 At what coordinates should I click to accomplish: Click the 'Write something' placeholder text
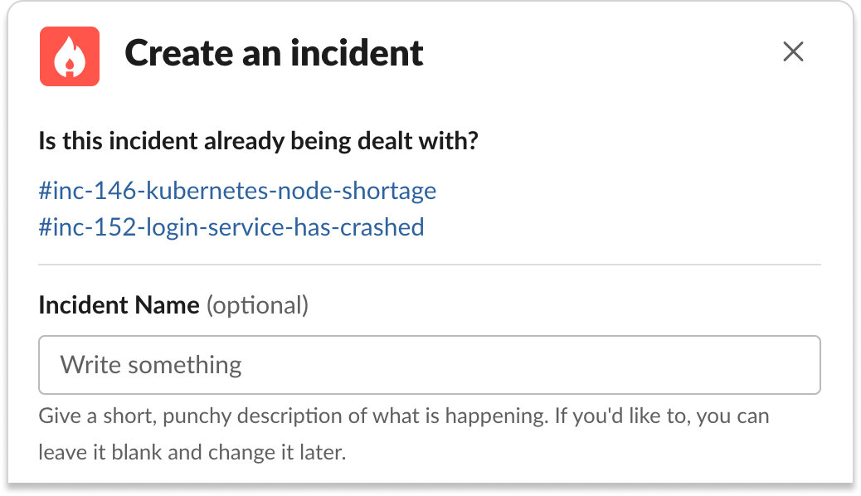pos(151,365)
